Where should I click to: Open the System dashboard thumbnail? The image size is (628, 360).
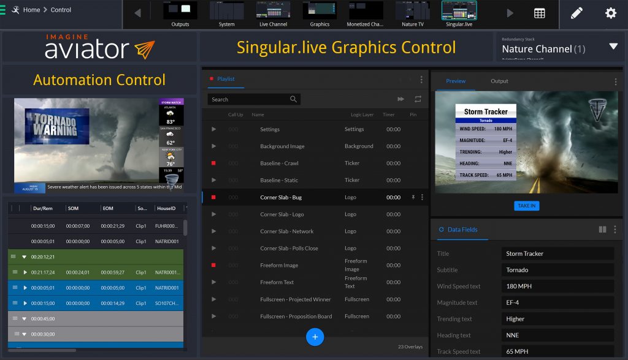click(x=227, y=15)
